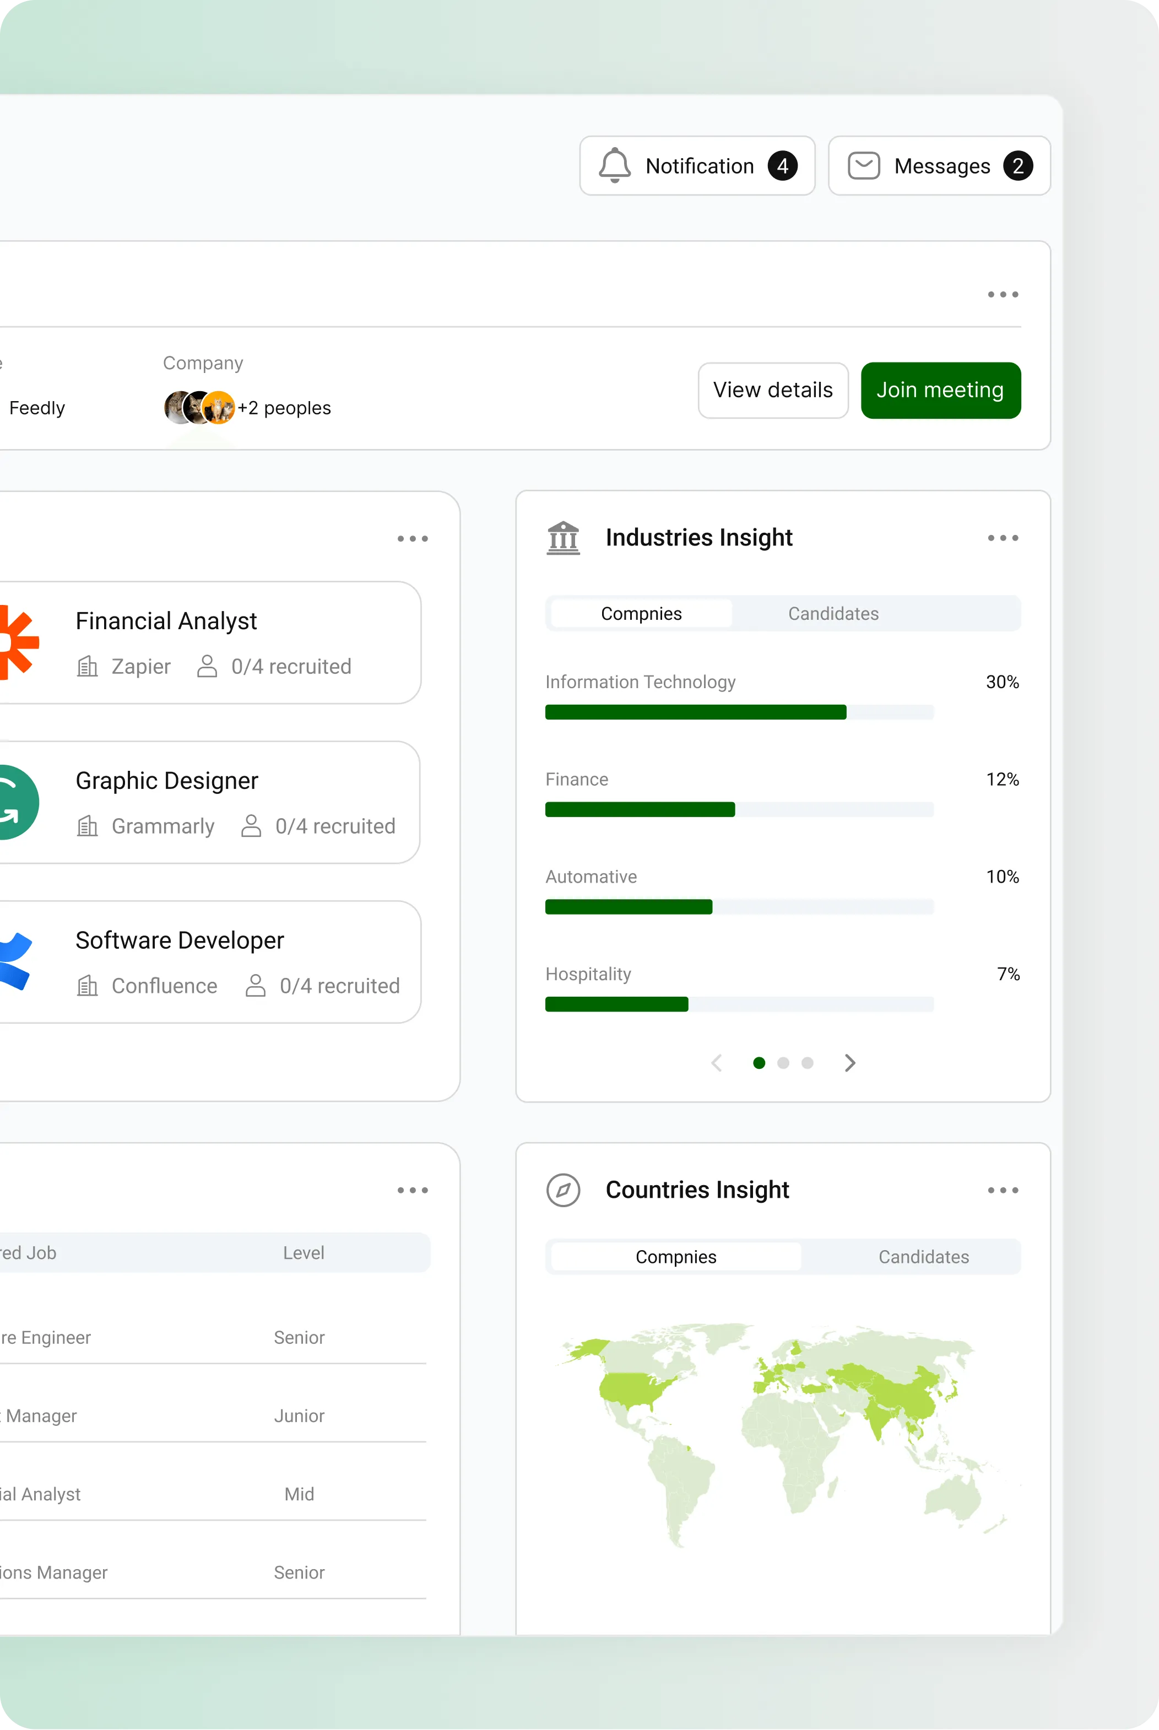Open Countries Insight three-dot menu
Image resolution: width=1159 pixels, height=1730 pixels.
[1003, 1190]
